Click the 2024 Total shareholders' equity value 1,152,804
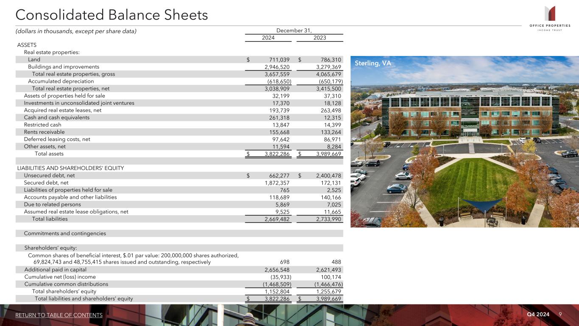This screenshot has height=326, width=579. (x=275, y=292)
